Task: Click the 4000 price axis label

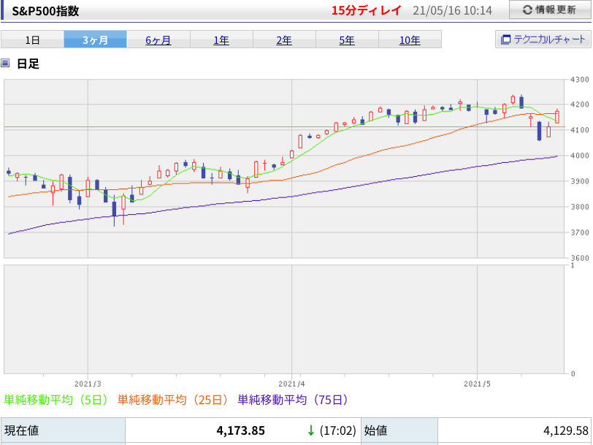Action: click(580, 156)
